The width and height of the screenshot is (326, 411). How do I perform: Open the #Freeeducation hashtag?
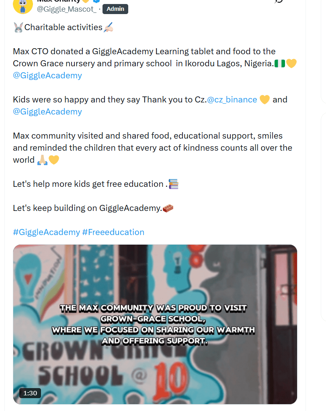(113, 232)
